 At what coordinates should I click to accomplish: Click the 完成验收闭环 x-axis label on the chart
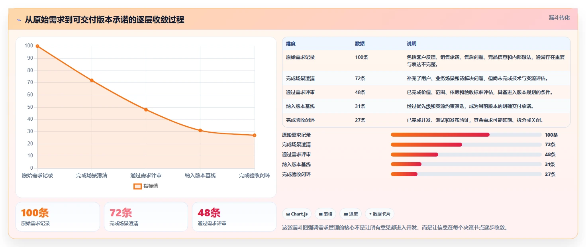coord(255,175)
